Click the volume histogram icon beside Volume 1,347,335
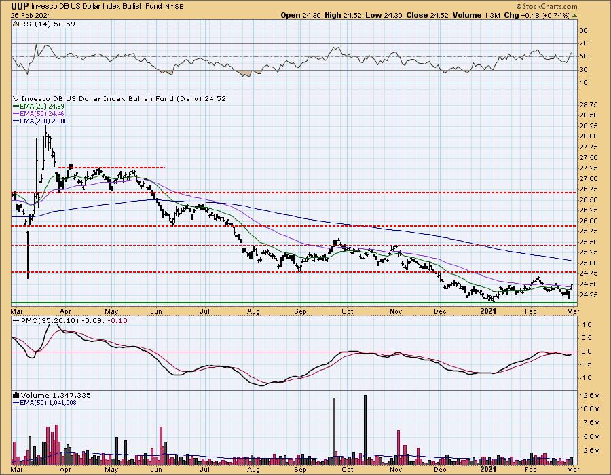The image size is (611, 475). (16, 395)
